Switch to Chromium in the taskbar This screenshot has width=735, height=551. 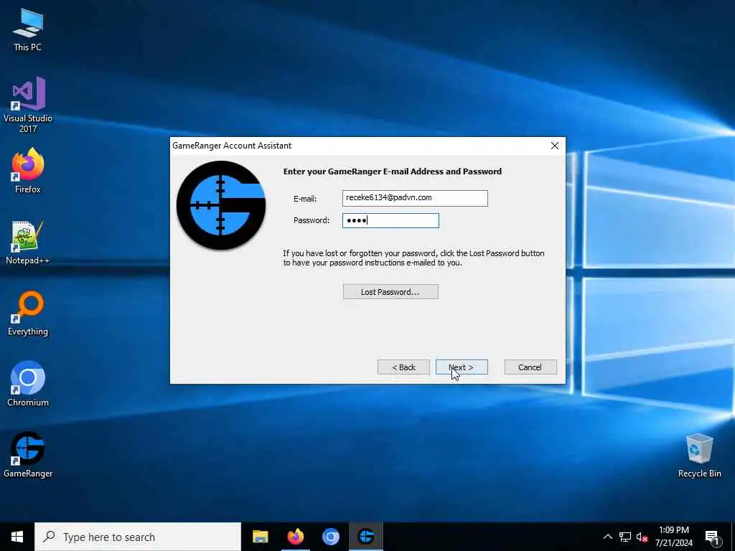(x=330, y=537)
